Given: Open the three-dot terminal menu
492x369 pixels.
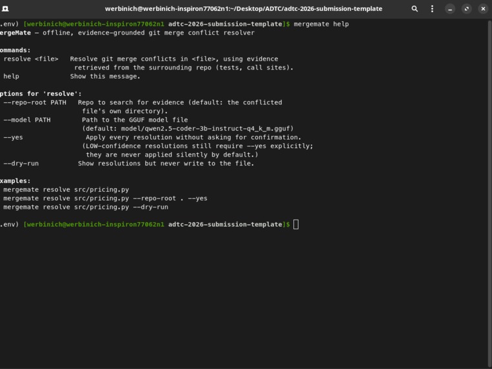Looking at the screenshot, I should (432, 9).
